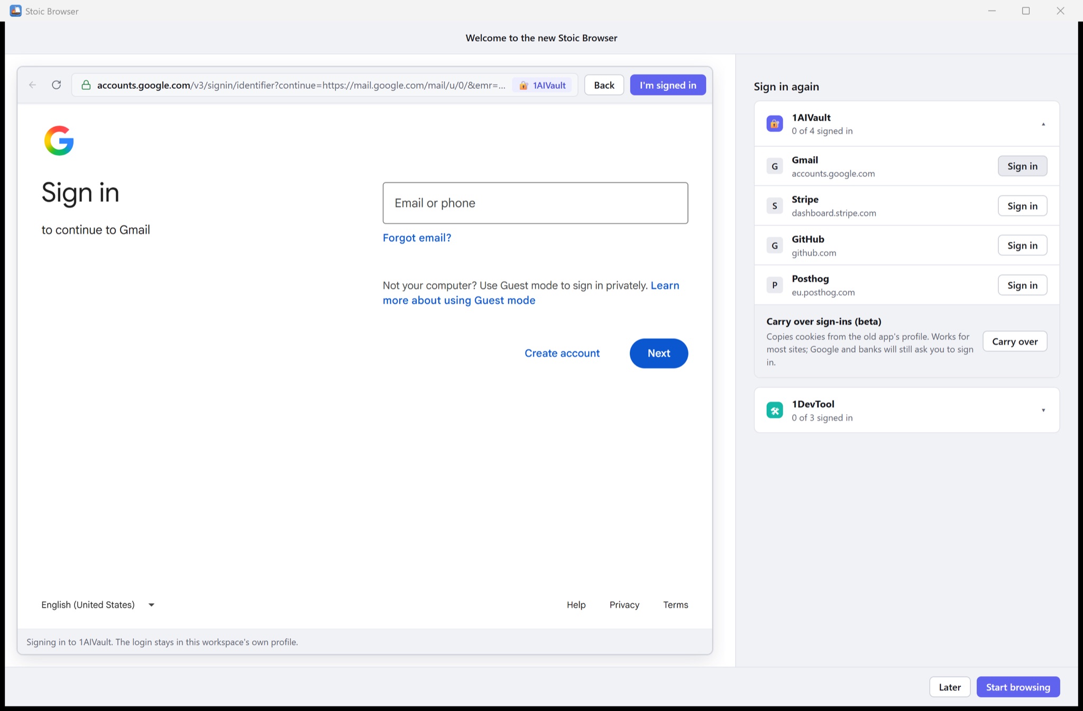Minimize the Stoic Browser window
Screen dimensions: 1083x711
(992, 11)
